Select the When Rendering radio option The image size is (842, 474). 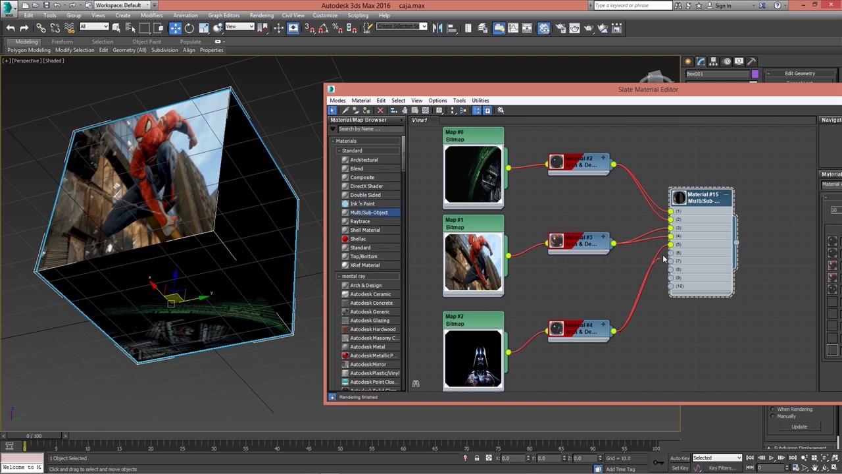773,409
